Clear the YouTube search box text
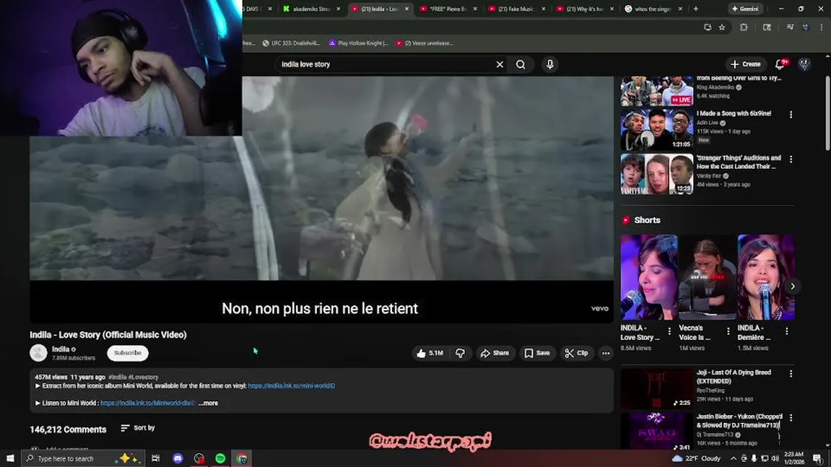Image resolution: width=831 pixels, height=467 pixels. coord(499,64)
